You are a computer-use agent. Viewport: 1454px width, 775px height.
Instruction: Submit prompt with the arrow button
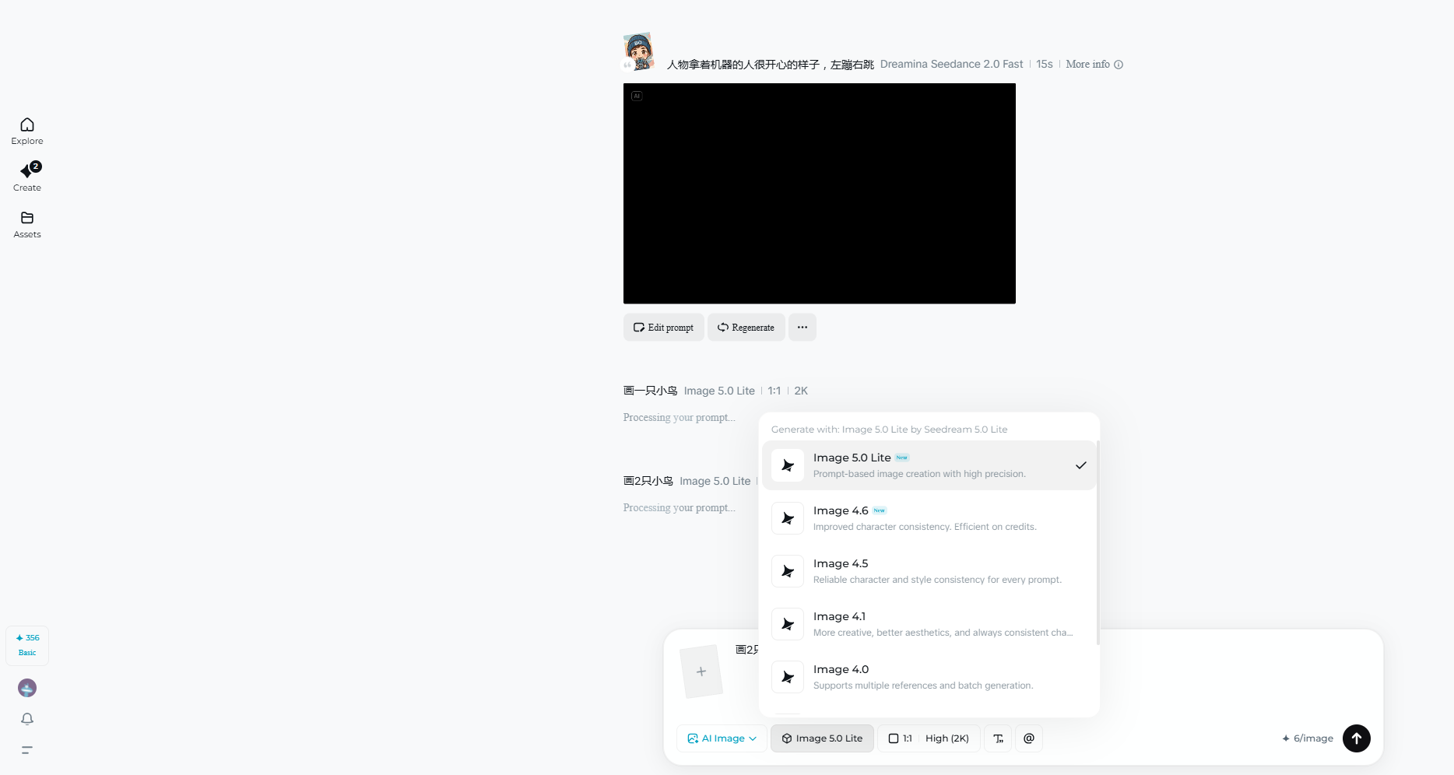click(x=1356, y=738)
